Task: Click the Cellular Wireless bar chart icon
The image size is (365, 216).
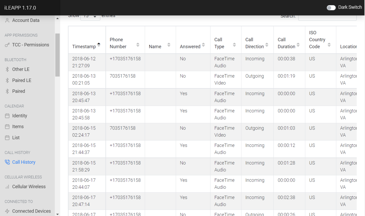Action: 7,187
